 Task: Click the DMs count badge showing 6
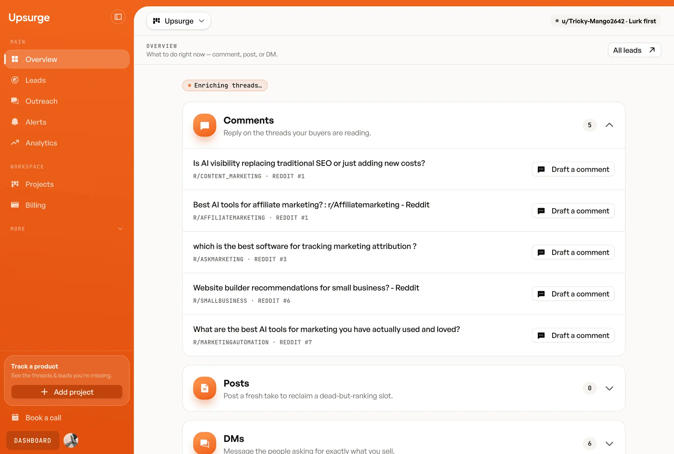(x=590, y=443)
